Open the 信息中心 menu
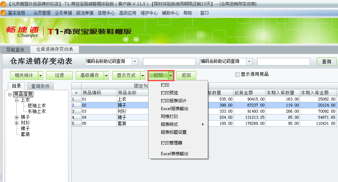 pyautogui.click(x=106, y=13)
